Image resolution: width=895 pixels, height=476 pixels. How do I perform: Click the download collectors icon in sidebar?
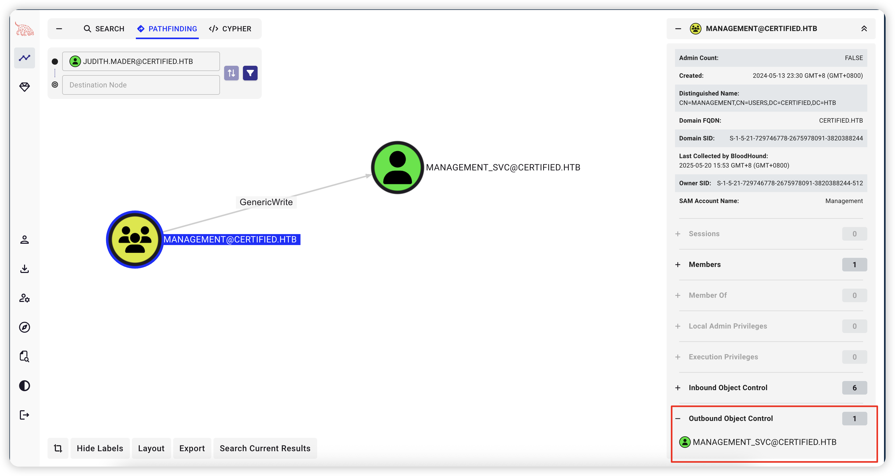click(25, 269)
